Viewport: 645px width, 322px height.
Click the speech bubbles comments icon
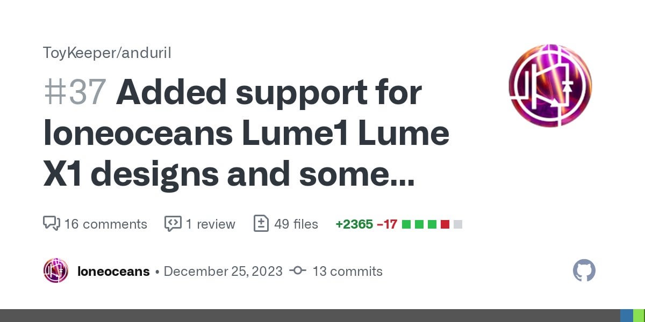[x=51, y=223]
